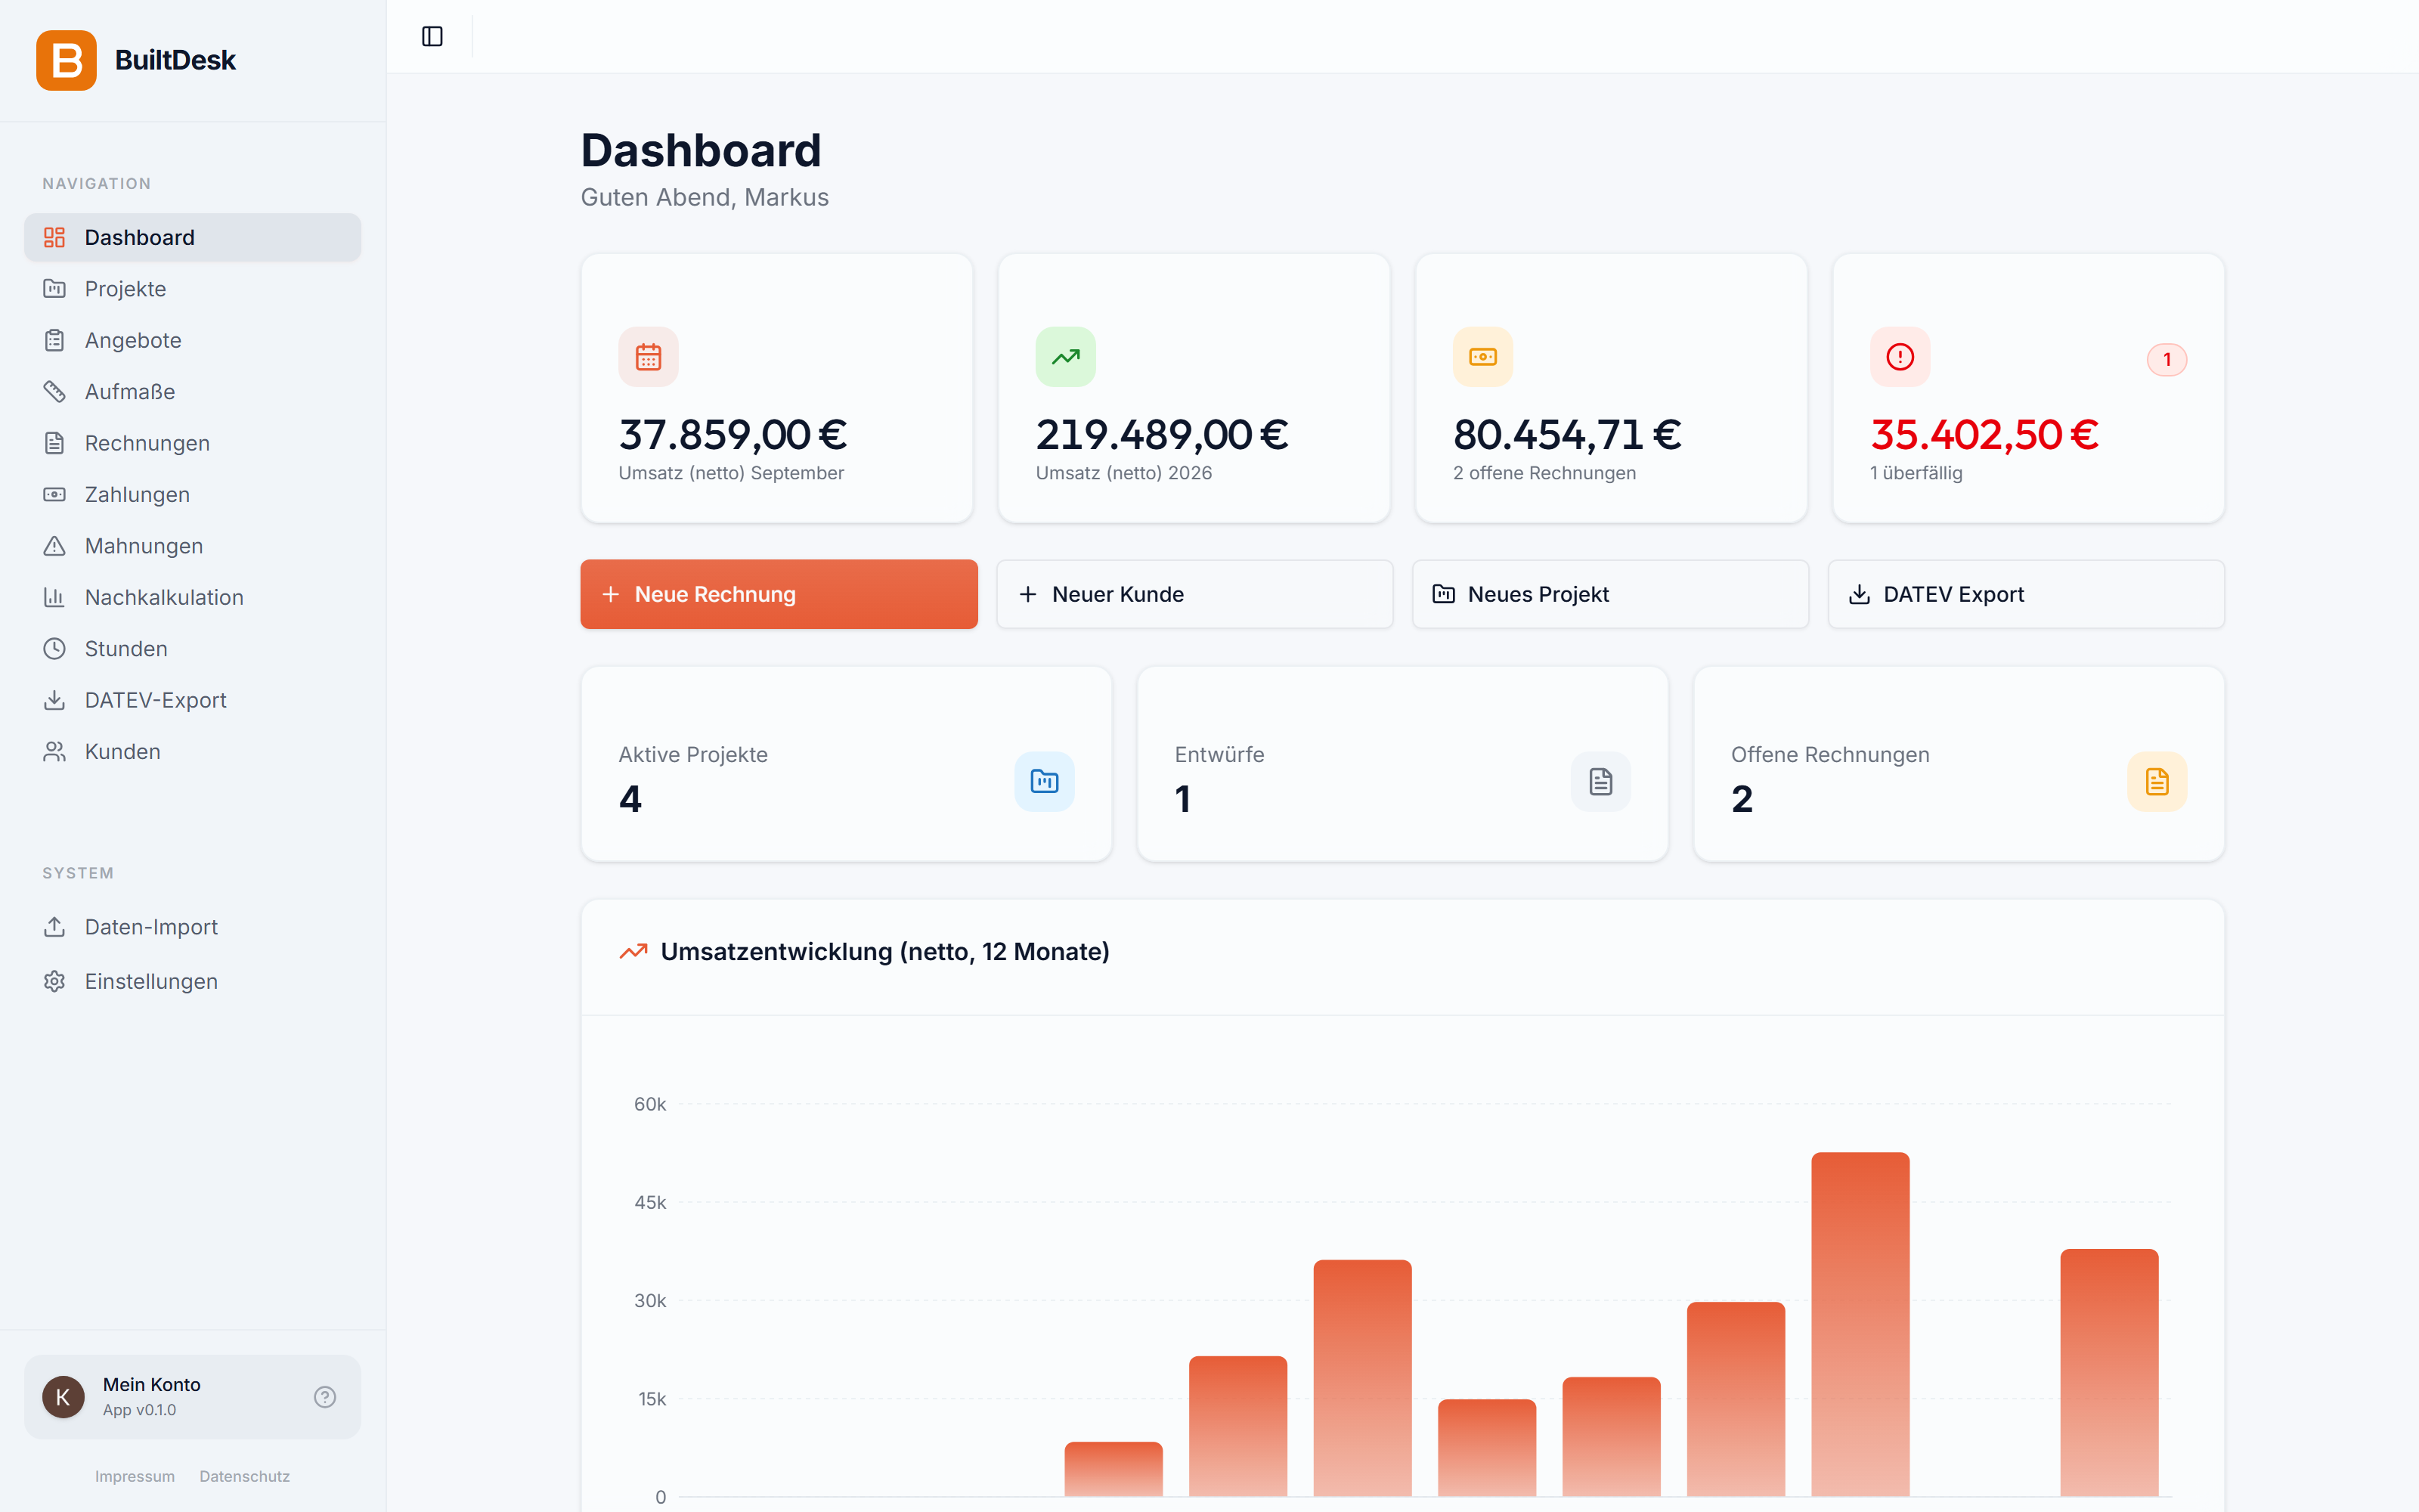Viewport: 2419px width, 1512px height.
Task: Click the Einstellungen gear icon
Action: (x=54, y=982)
